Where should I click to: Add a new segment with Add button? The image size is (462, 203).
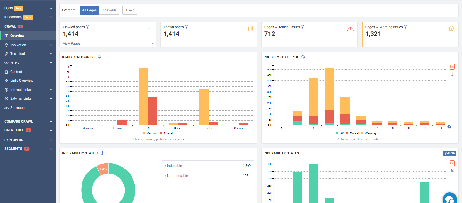click(x=130, y=10)
